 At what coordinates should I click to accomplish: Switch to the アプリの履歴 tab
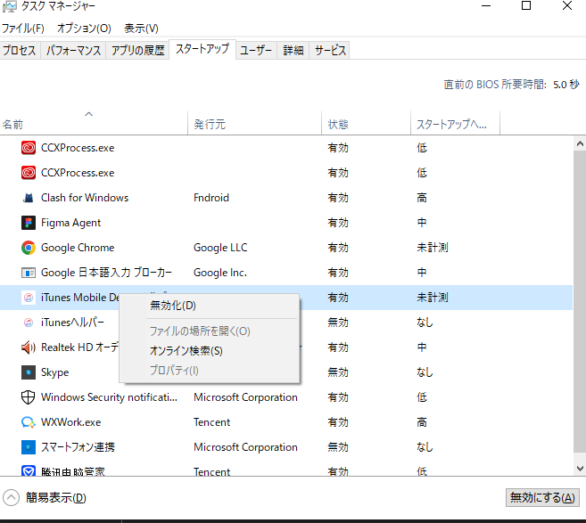(x=138, y=50)
